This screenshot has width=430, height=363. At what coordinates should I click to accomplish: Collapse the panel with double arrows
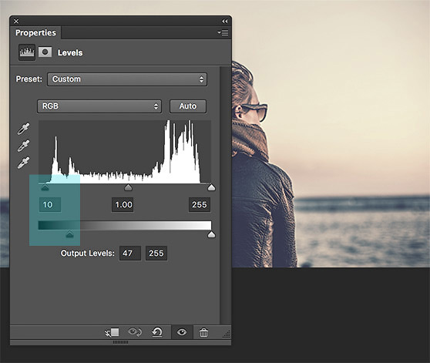[224, 21]
